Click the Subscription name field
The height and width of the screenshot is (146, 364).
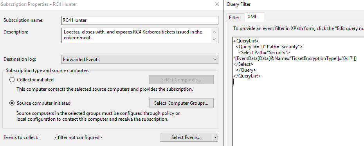coord(140,20)
